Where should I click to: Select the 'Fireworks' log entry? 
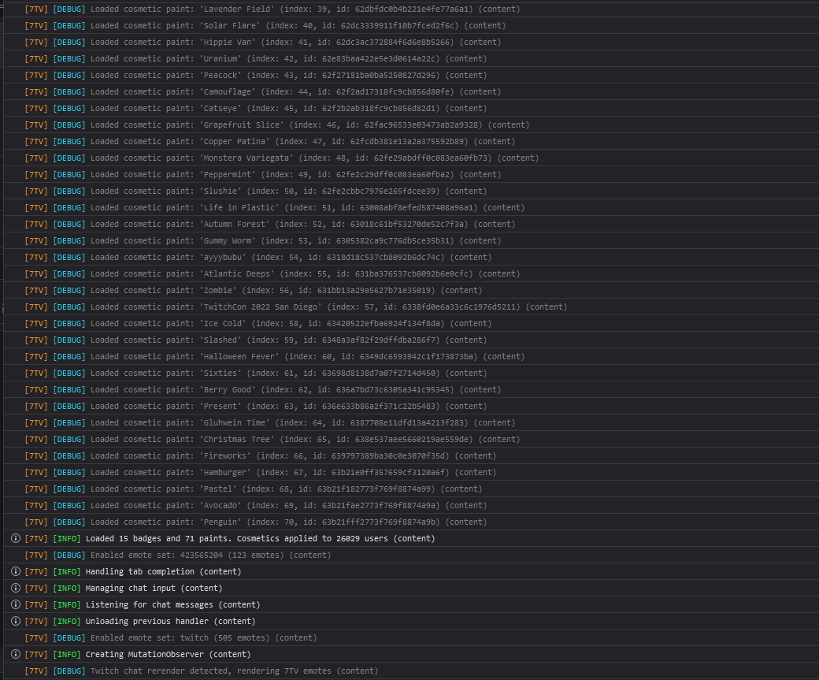412,455
